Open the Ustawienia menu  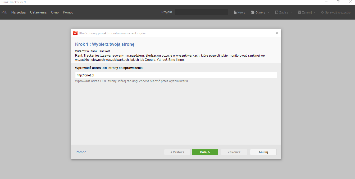point(38,12)
